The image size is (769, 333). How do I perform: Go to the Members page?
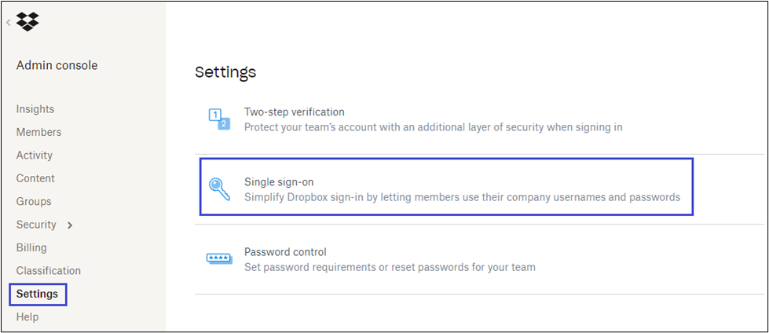pyautogui.click(x=38, y=132)
